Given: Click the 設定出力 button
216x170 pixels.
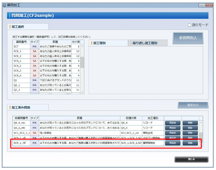Looking at the screenshot, I should (193, 105).
